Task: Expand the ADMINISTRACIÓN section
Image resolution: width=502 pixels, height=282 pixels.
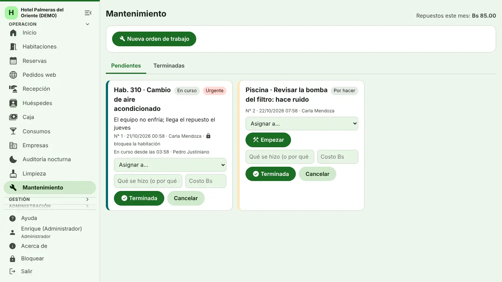Action: (x=50, y=206)
